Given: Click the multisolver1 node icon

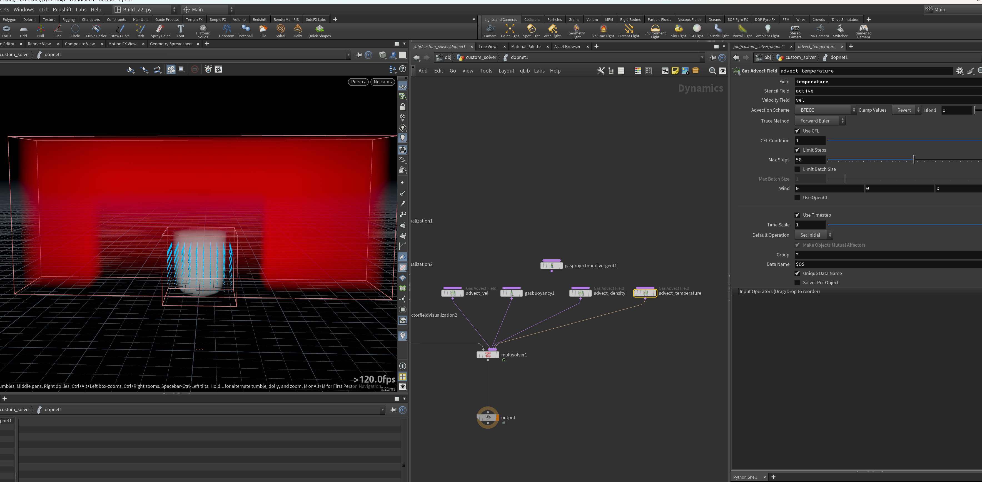Looking at the screenshot, I should [x=488, y=355].
